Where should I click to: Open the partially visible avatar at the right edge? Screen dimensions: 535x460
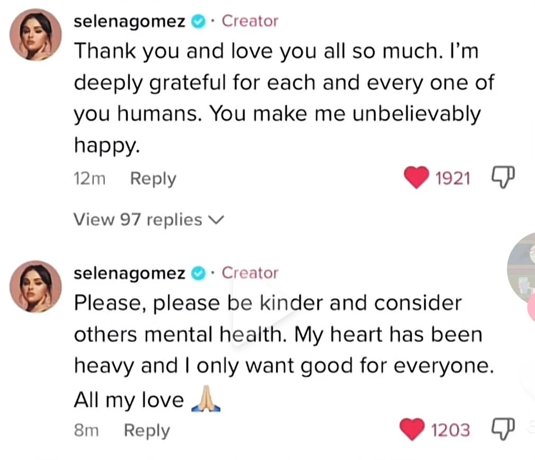pyautogui.click(x=521, y=268)
